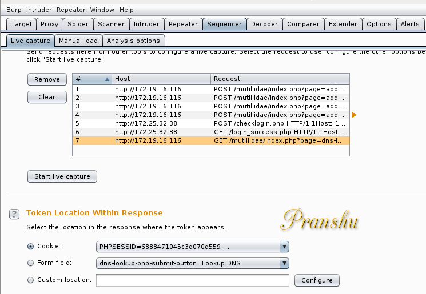Expand the form field dropdown arrow
The height and width of the screenshot is (294, 426).
coord(284,263)
